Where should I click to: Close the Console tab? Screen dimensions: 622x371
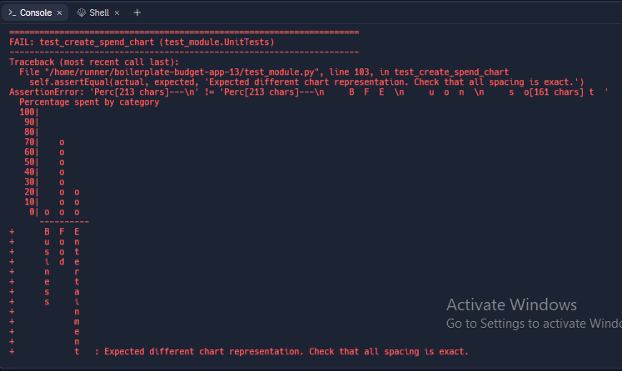pyautogui.click(x=60, y=12)
